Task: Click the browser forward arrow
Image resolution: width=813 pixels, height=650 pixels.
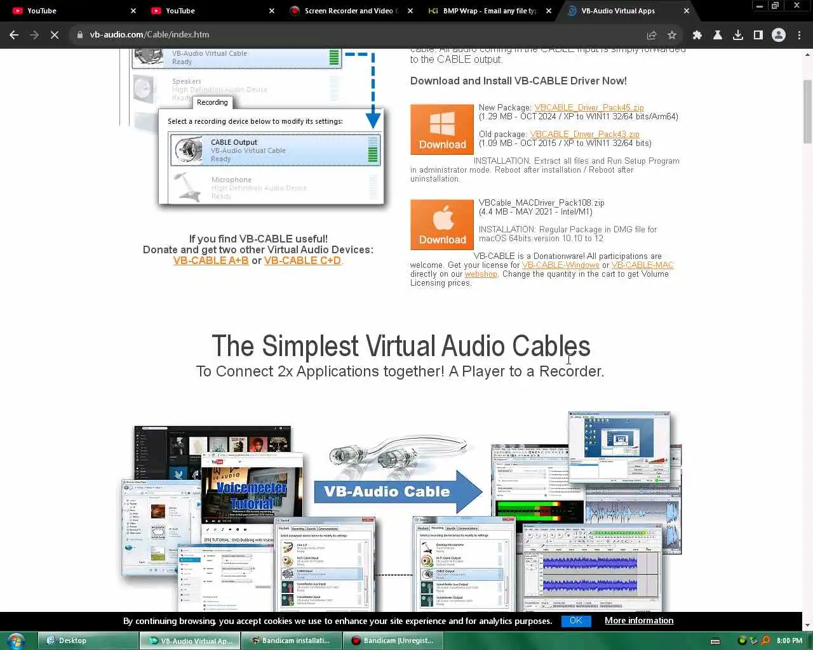Action: tap(34, 35)
